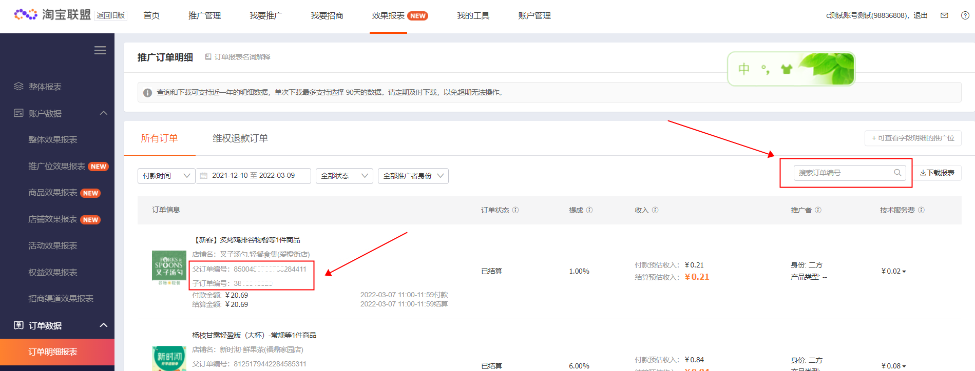This screenshot has width=975, height=371.
Task: Click the search magnifier icon
Action: [897, 173]
